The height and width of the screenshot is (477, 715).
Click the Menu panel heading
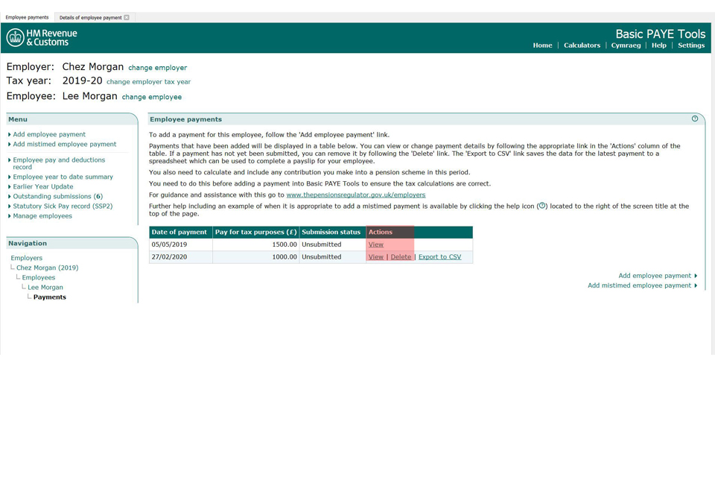18,119
